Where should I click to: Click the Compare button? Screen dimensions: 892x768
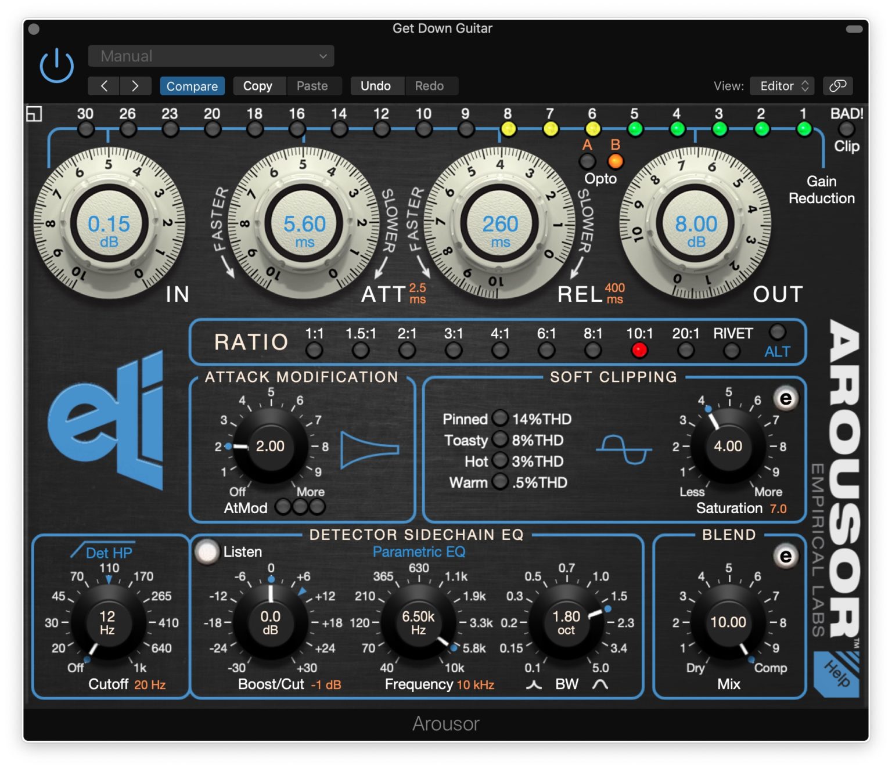pos(192,86)
